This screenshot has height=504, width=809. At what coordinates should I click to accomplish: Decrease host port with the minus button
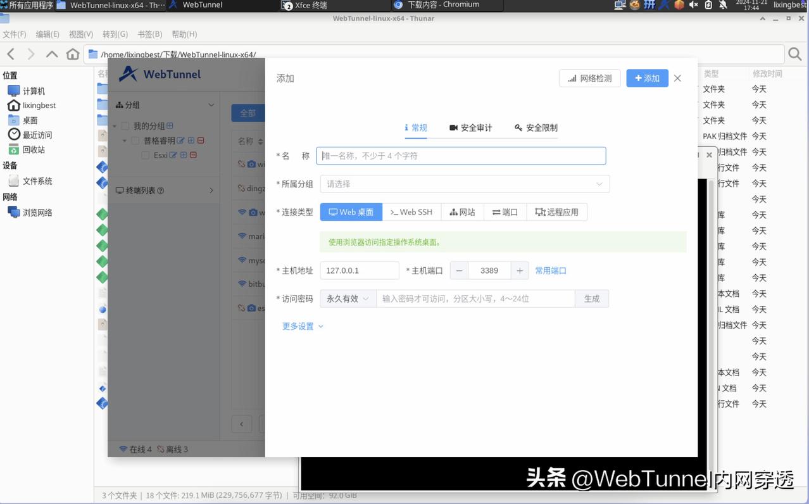click(460, 270)
